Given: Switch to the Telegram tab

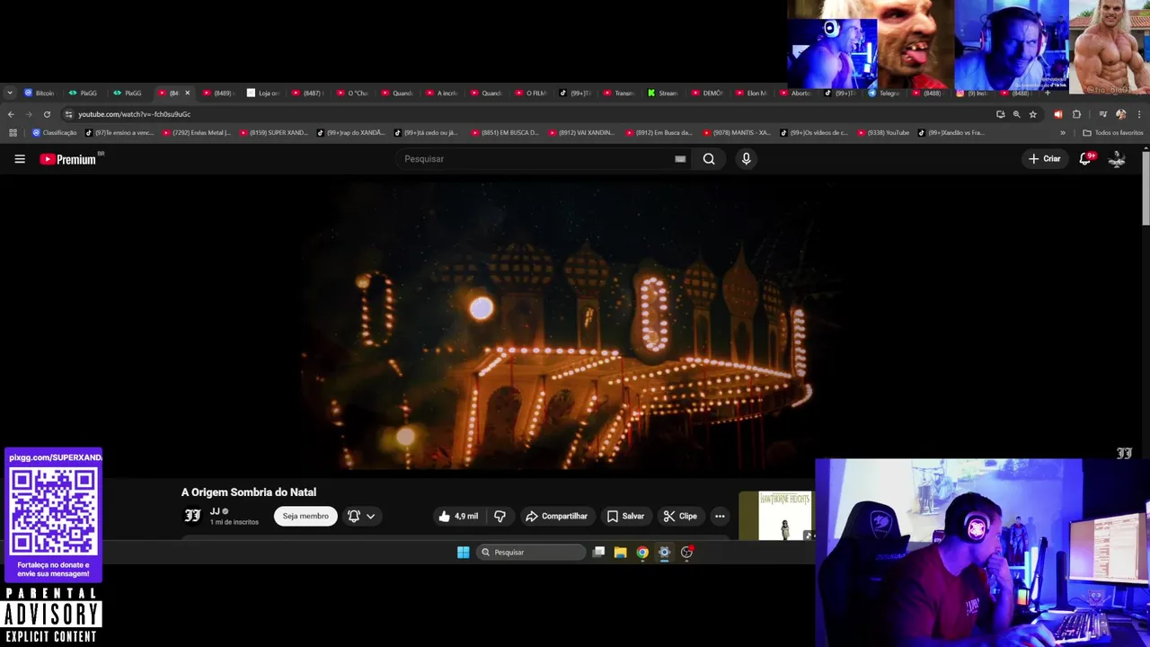Looking at the screenshot, I should click(885, 93).
